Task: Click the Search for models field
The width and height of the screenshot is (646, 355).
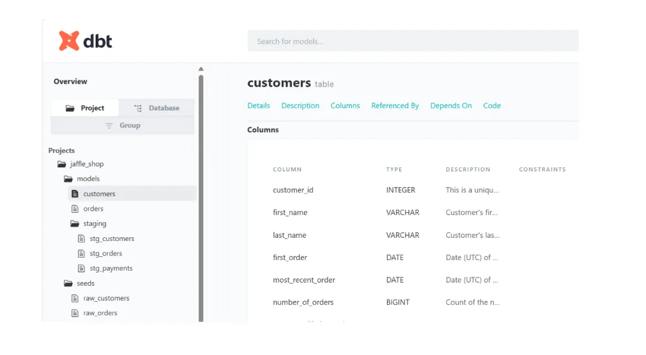Action: point(413,41)
